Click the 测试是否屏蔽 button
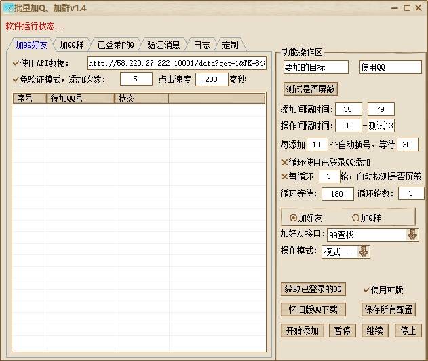The image size is (428, 361). 311,89
